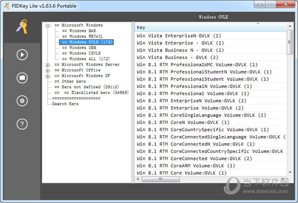This screenshot has width=298, height=203.
Task: Select Win 8.1 RTM CoreARM row
Action: click(x=211, y=166)
